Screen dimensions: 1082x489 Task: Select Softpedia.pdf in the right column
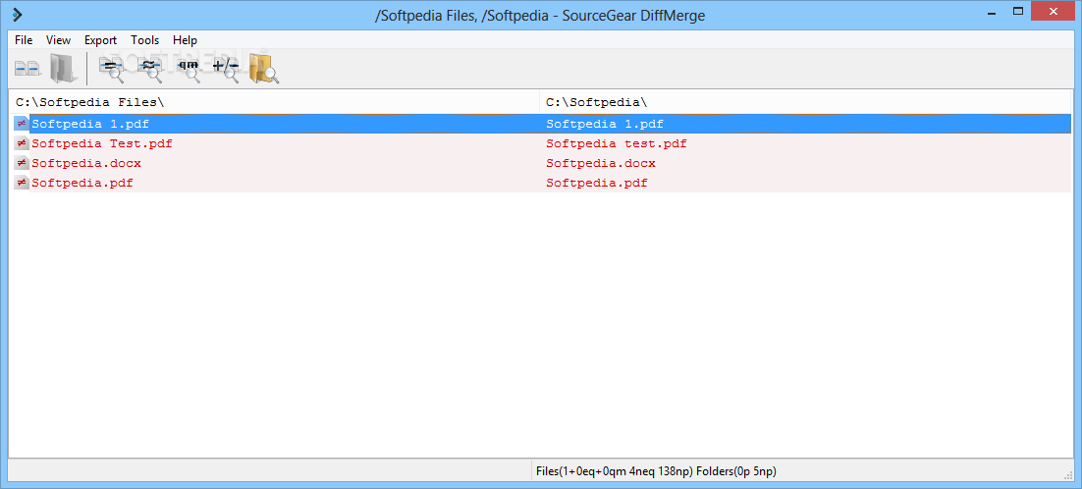coord(597,183)
